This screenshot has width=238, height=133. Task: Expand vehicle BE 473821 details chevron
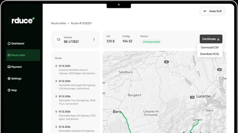[94, 39]
